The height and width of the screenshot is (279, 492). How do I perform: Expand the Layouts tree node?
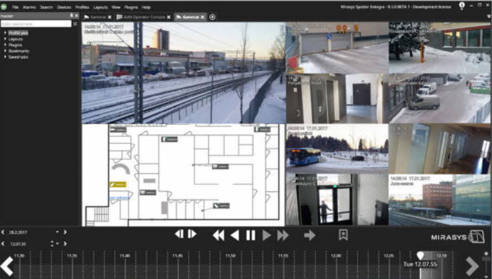[x=6, y=39]
